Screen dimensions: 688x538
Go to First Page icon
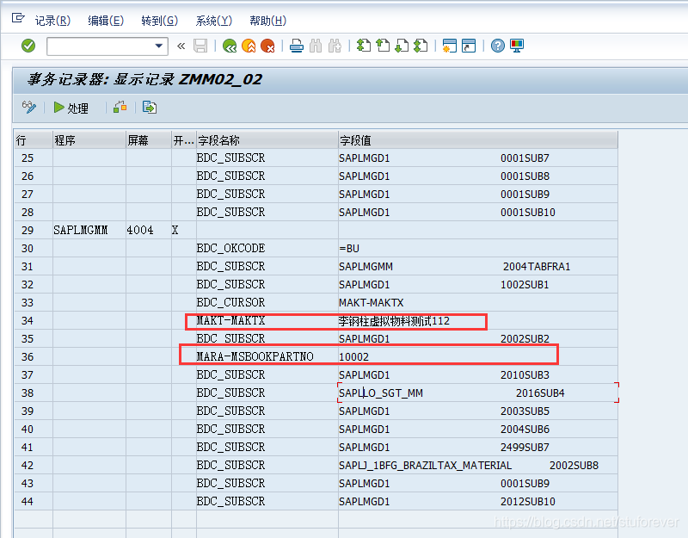click(363, 46)
